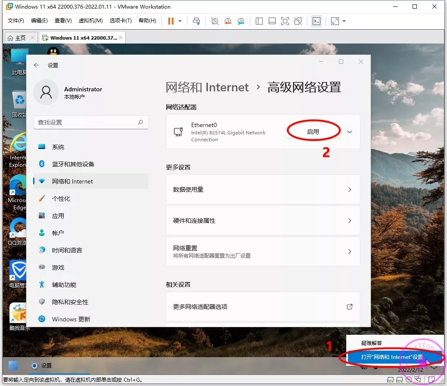447x386 pixels.
Task: Open the 选项卡(T) menu
Action: 121,21
